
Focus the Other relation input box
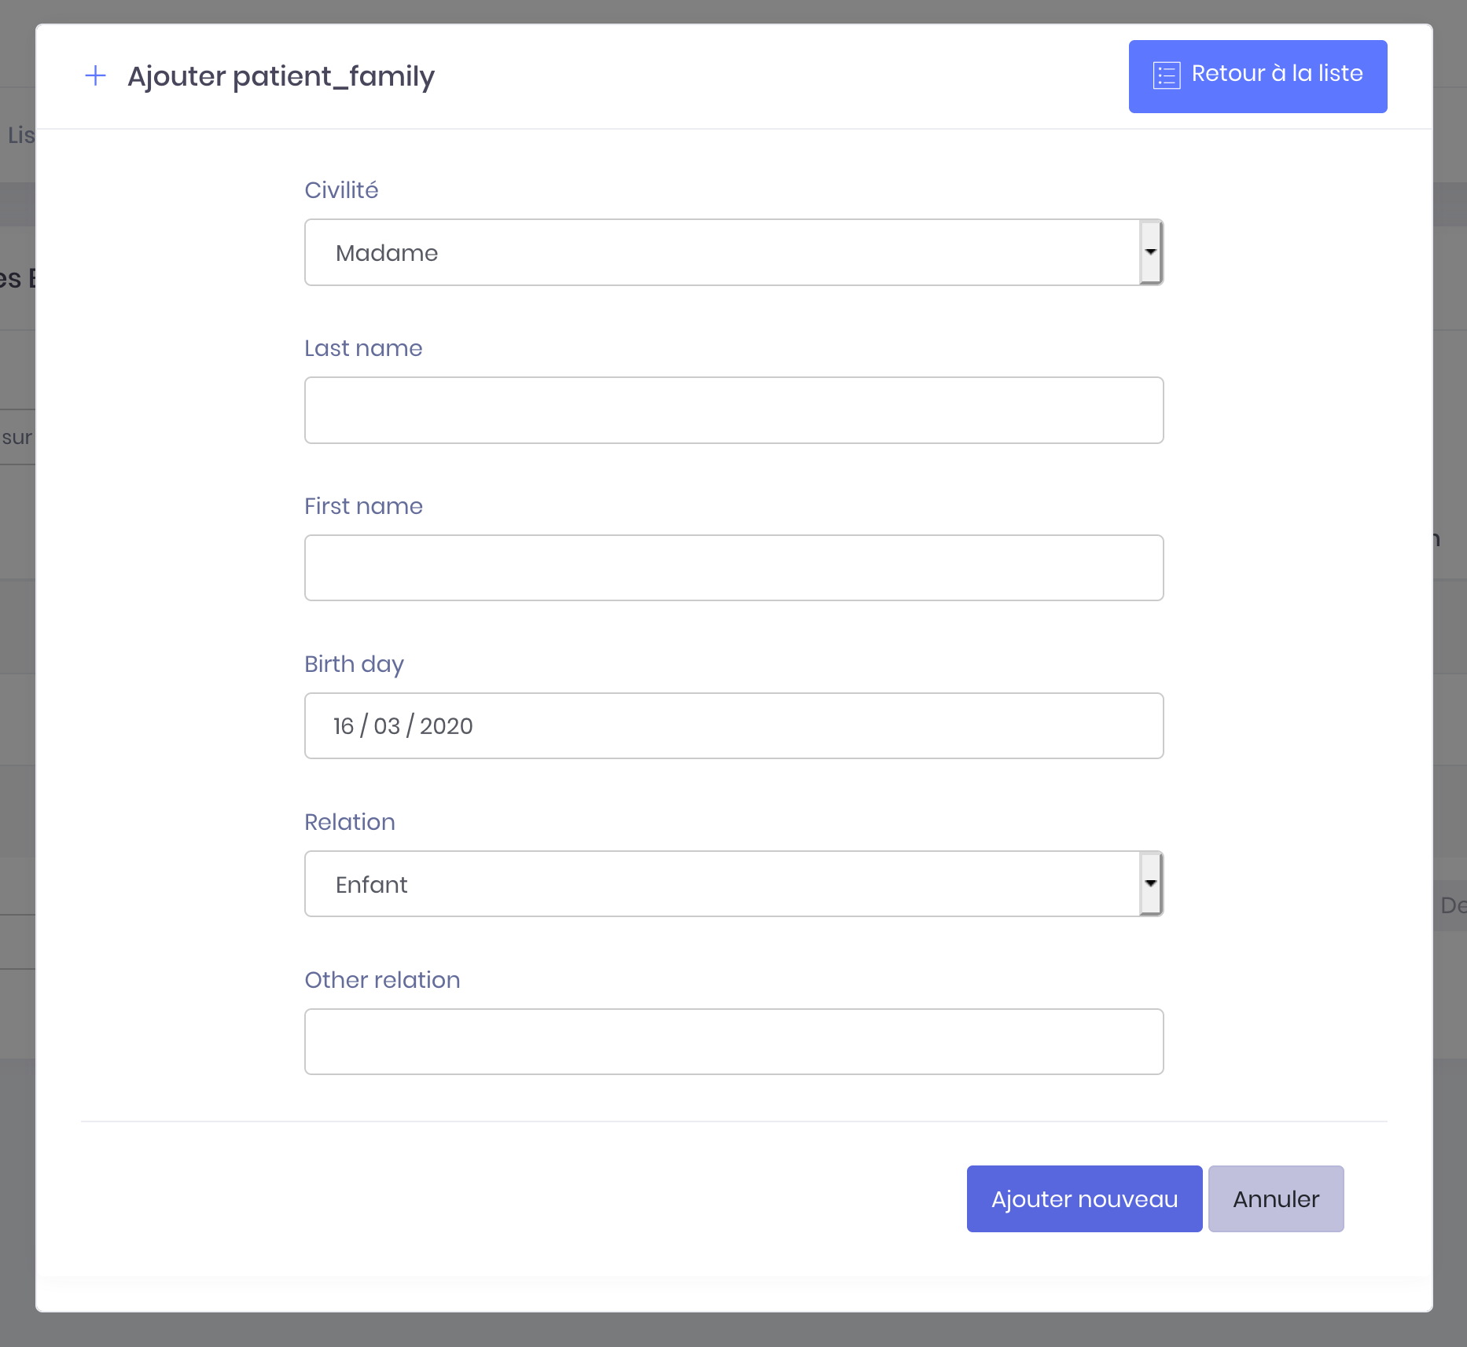click(x=733, y=1042)
